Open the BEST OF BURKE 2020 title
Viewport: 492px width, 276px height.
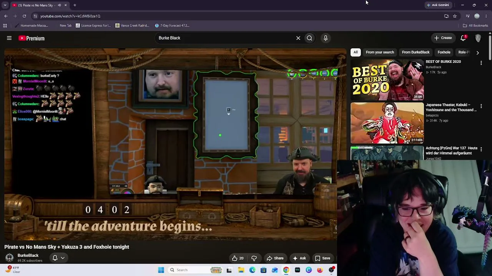443,61
